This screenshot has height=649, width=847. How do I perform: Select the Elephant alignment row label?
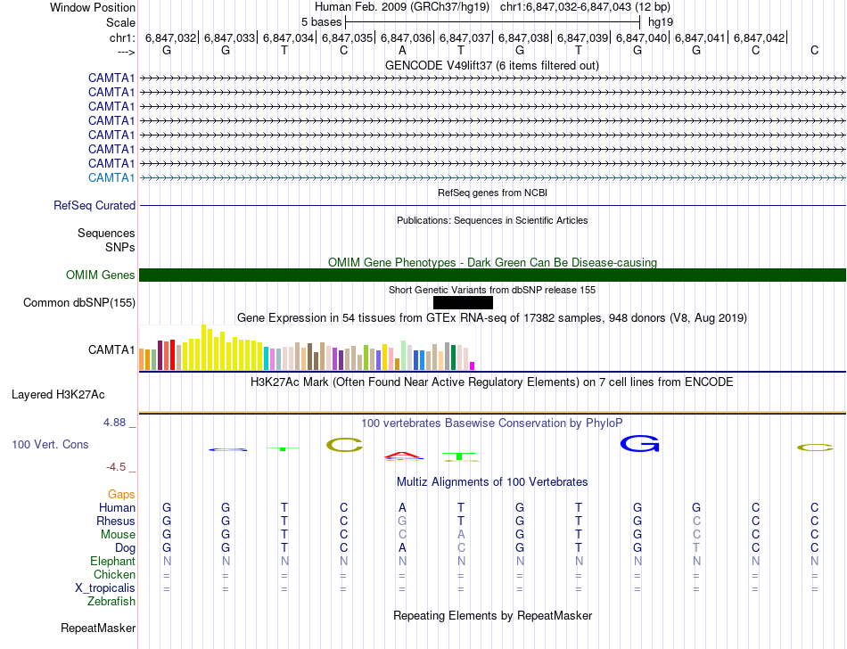point(113,561)
